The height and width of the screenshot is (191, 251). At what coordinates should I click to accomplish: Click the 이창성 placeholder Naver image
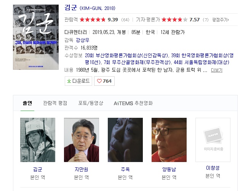(213, 140)
